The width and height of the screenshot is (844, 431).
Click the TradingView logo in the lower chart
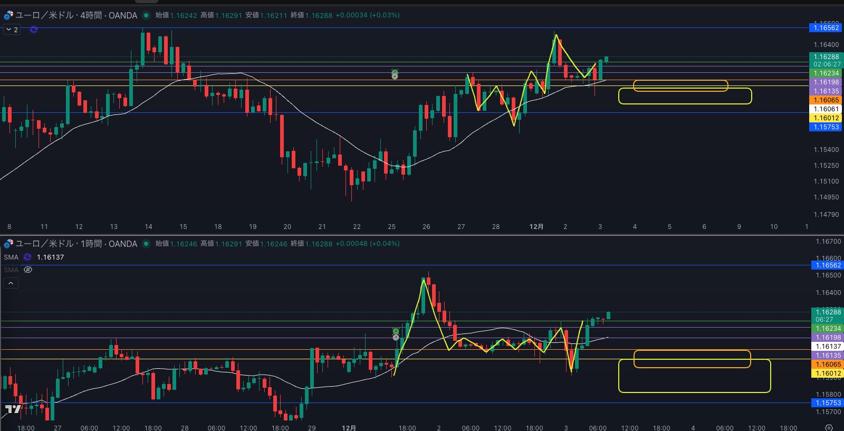(13, 409)
